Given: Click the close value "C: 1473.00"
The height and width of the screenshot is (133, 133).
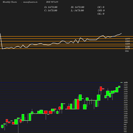Looking at the screenshot, I should coord(51,11).
